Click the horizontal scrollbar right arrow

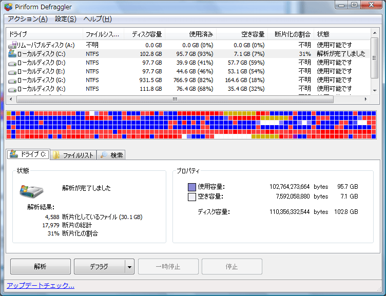366,99
